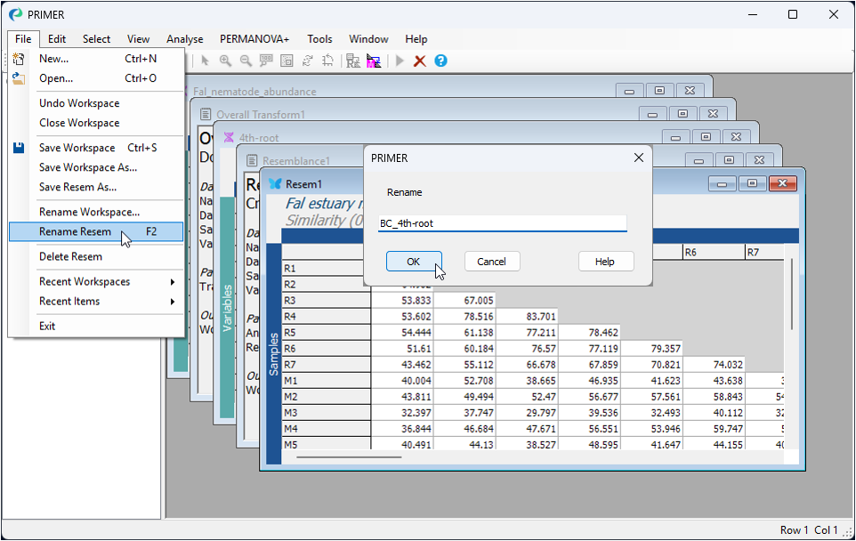Click Help button in Rename dialog
Image resolution: width=856 pixels, height=541 pixels.
[605, 262]
